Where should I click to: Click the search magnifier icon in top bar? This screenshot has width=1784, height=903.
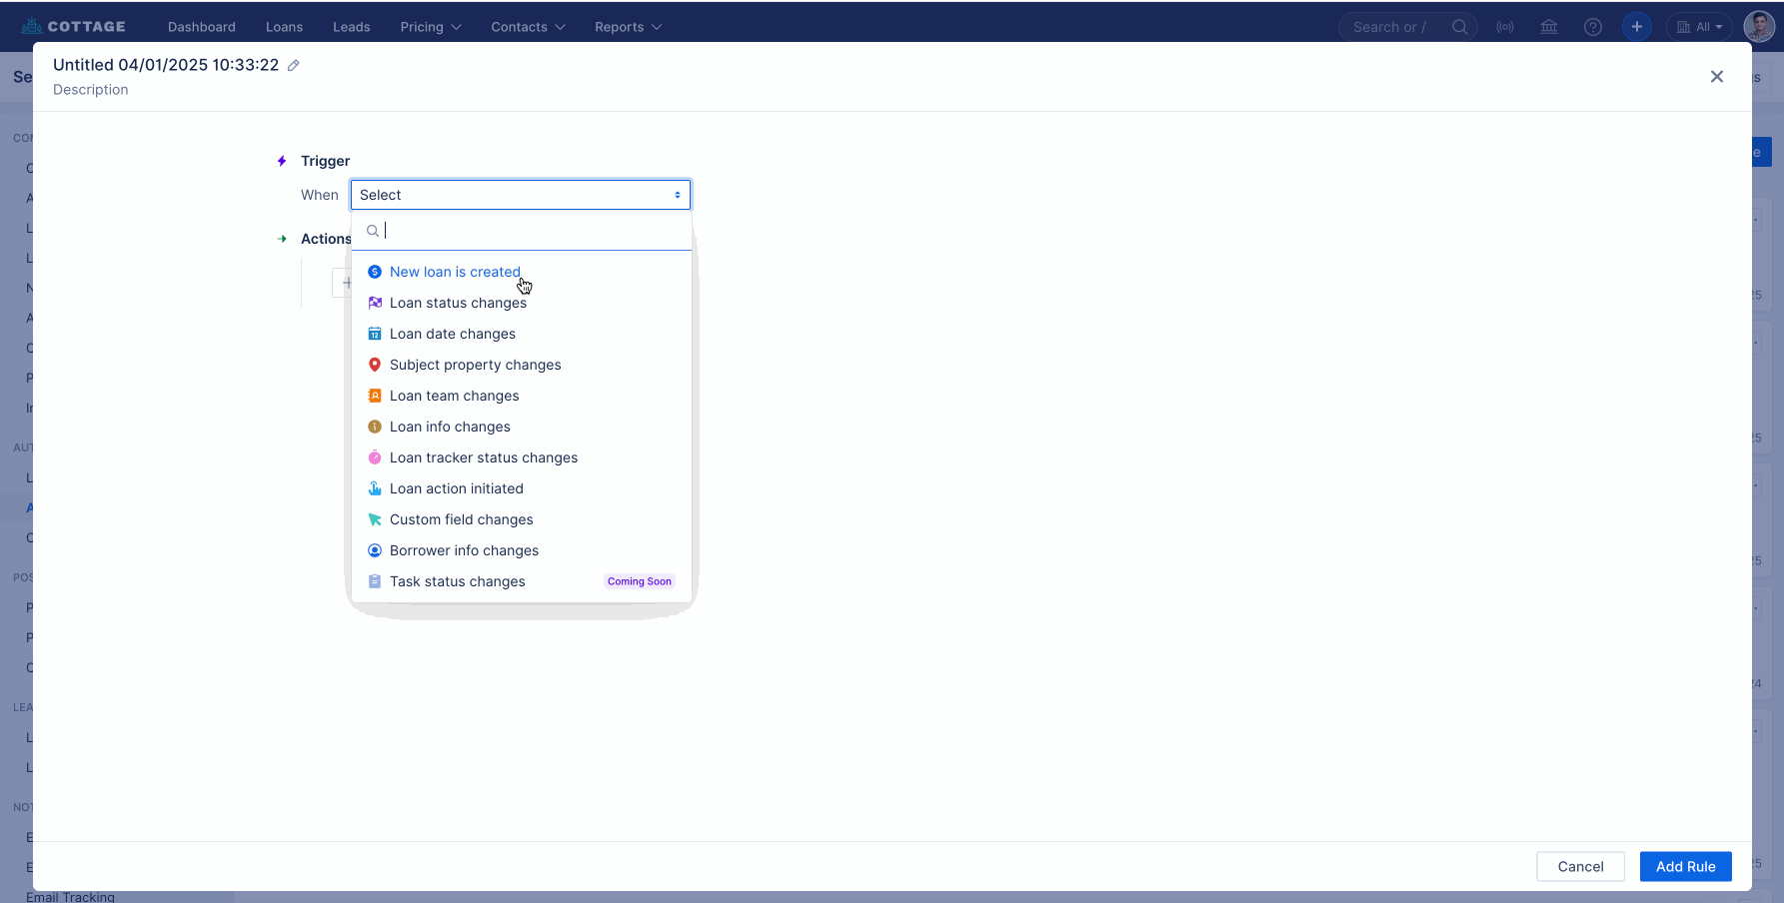(1460, 27)
